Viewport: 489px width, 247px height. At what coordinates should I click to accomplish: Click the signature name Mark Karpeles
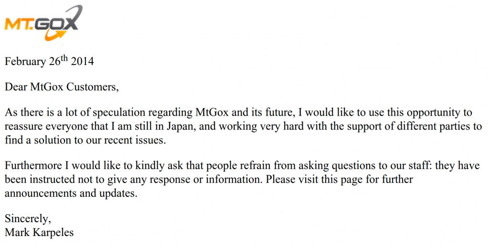(x=39, y=232)
